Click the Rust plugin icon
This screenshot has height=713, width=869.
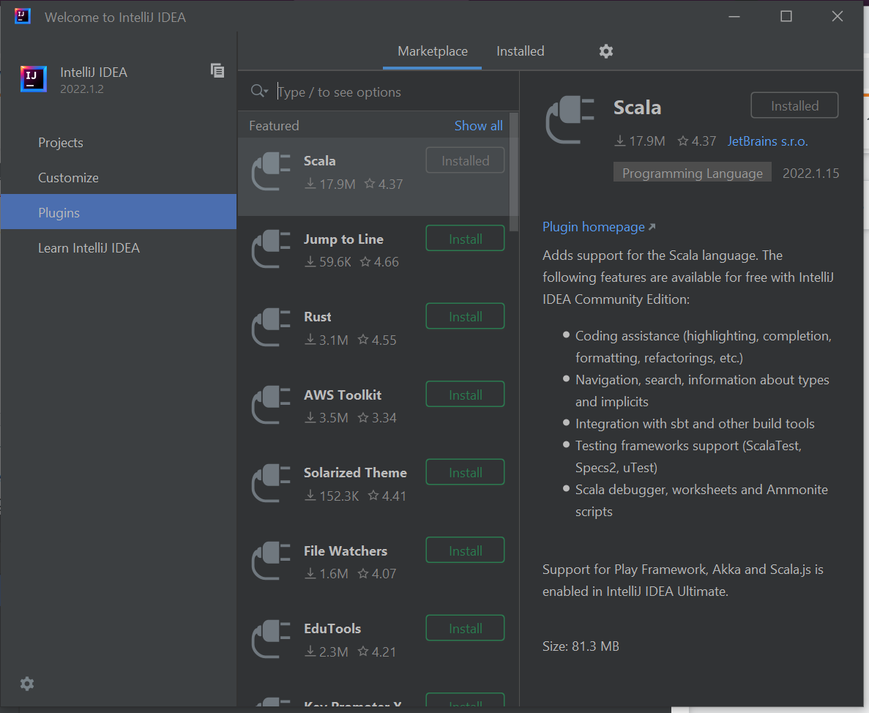(271, 327)
